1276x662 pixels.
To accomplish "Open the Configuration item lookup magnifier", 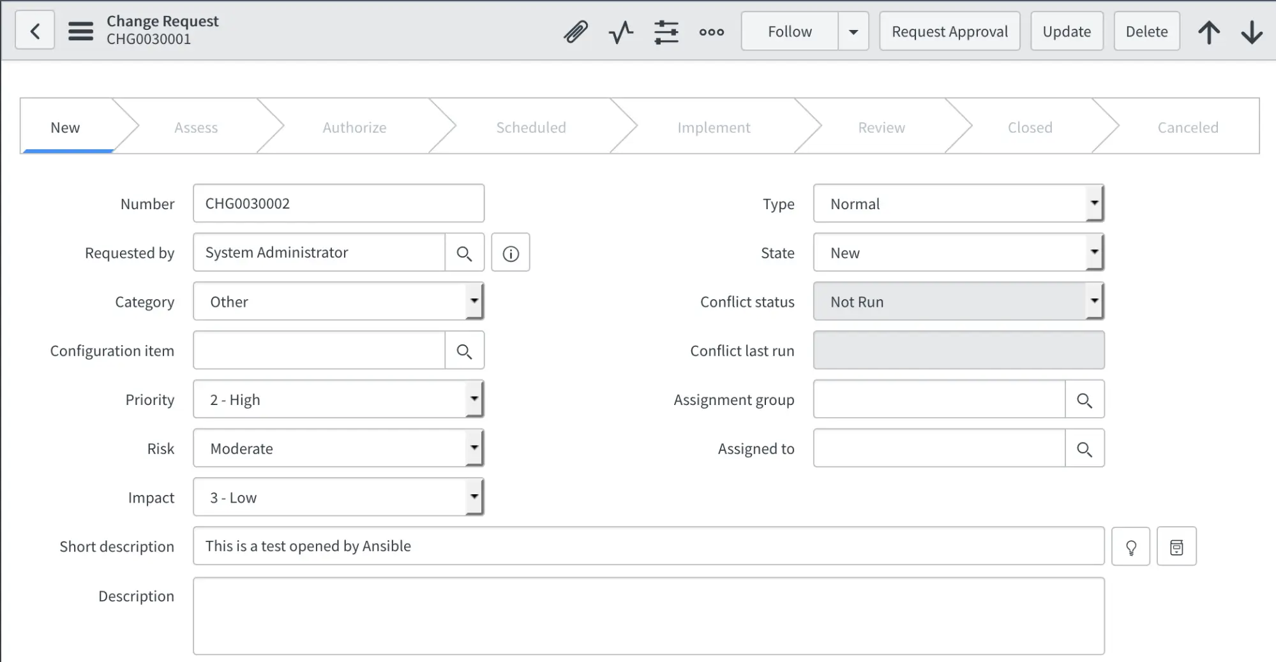I will coord(465,350).
